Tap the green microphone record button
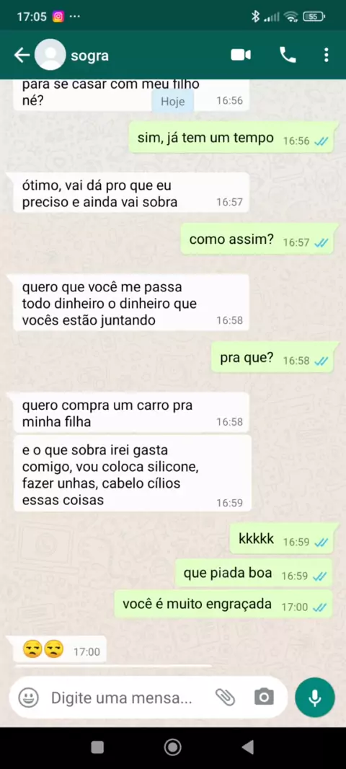The width and height of the screenshot is (346, 769). tap(315, 698)
